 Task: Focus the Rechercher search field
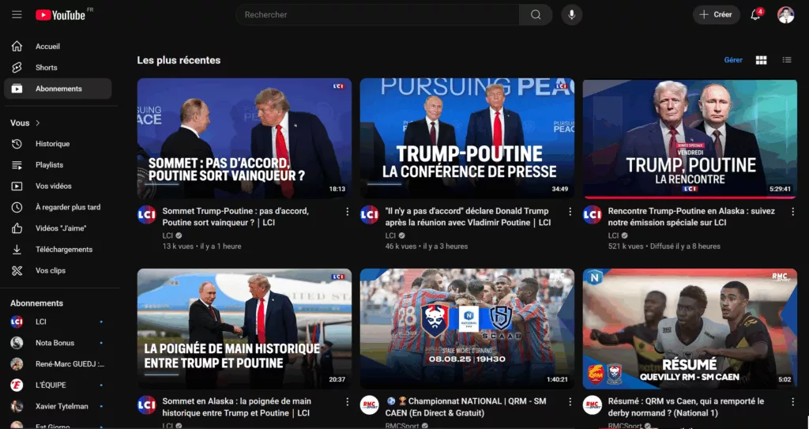(378, 14)
